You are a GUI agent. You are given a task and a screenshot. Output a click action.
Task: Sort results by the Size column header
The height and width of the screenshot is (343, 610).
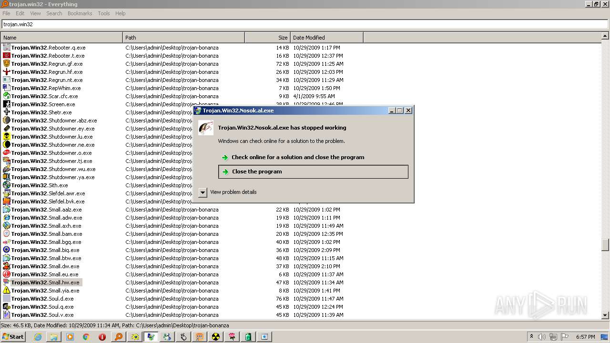point(267,38)
